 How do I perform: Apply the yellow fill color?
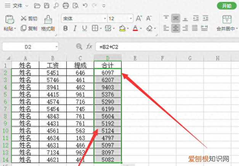tap(122, 28)
